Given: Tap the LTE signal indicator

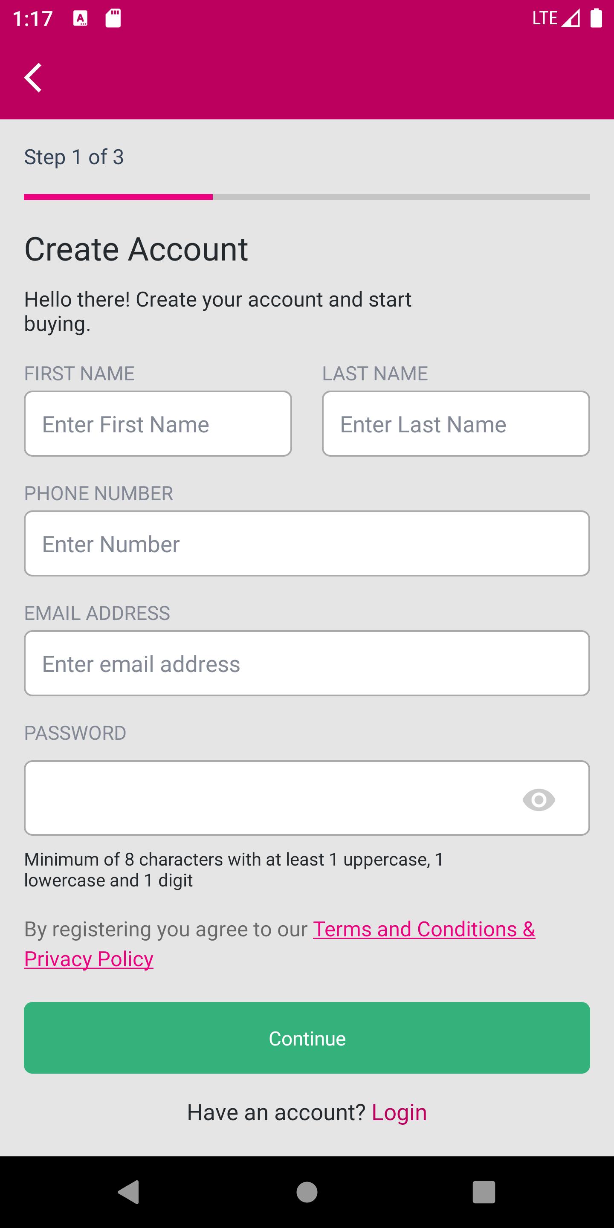Looking at the screenshot, I should pyautogui.click(x=556, y=18).
